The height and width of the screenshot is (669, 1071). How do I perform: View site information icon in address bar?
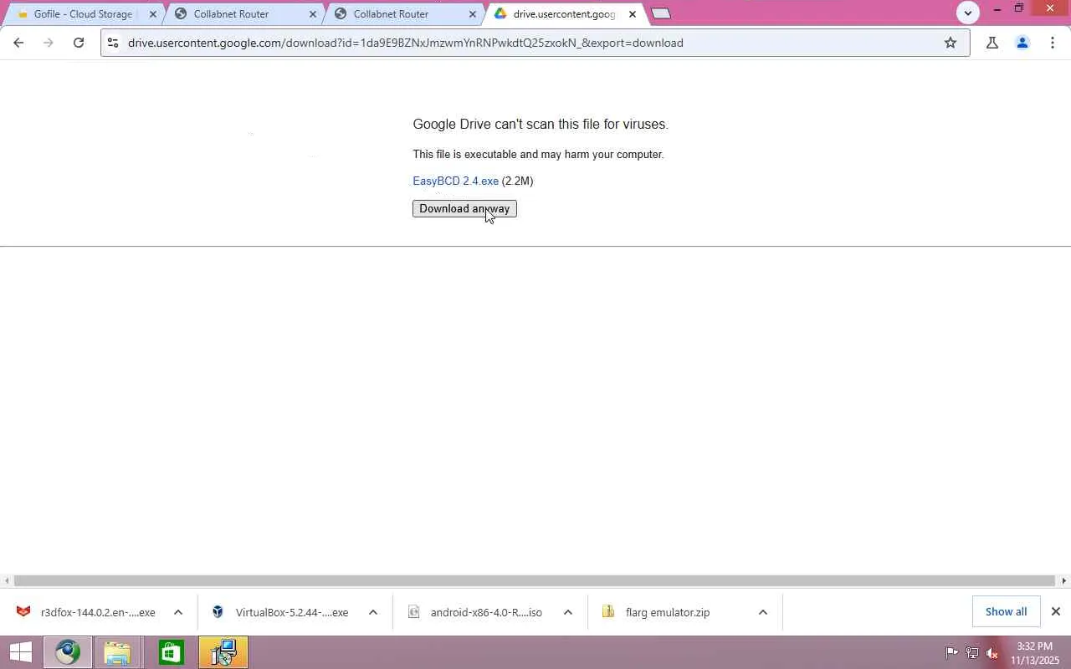click(x=113, y=43)
